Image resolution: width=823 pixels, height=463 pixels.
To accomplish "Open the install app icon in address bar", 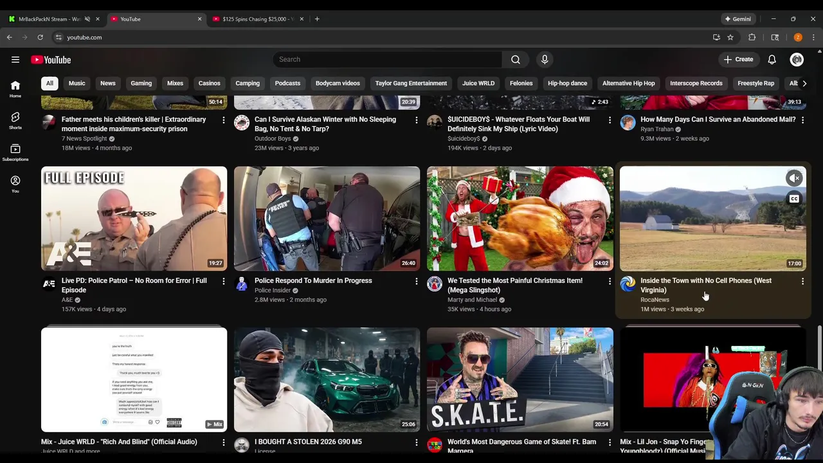I will point(716,37).
